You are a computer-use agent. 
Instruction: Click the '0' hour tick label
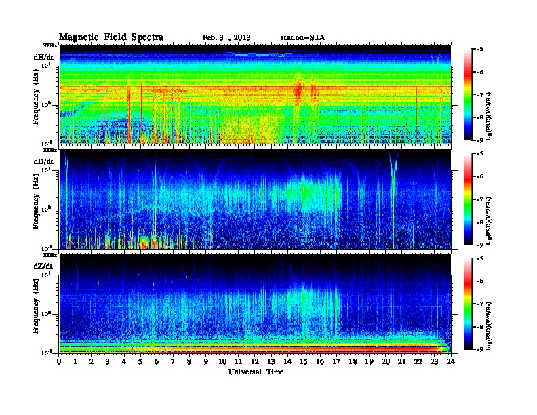click(x=59, y=362)
